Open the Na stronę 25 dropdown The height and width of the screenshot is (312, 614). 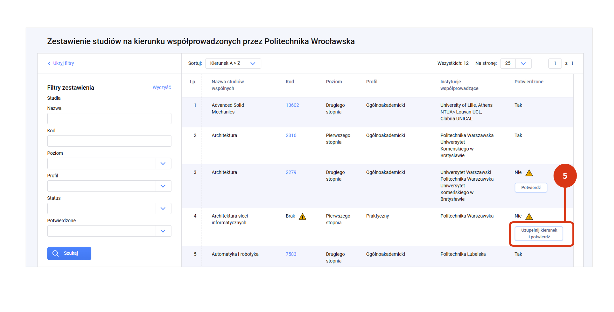[x=516, y=63]
